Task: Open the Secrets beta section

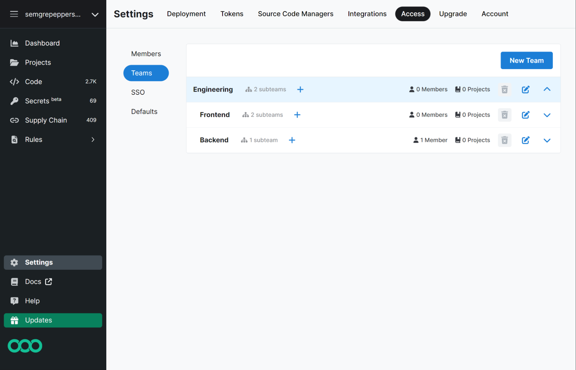Action: tap(37, 101)
